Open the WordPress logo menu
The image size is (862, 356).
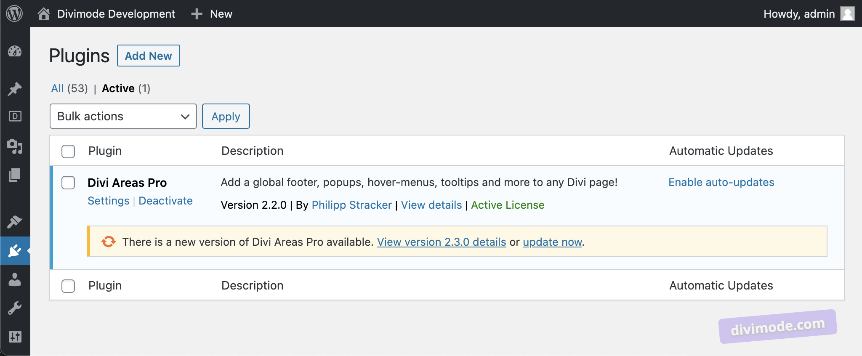14,13
